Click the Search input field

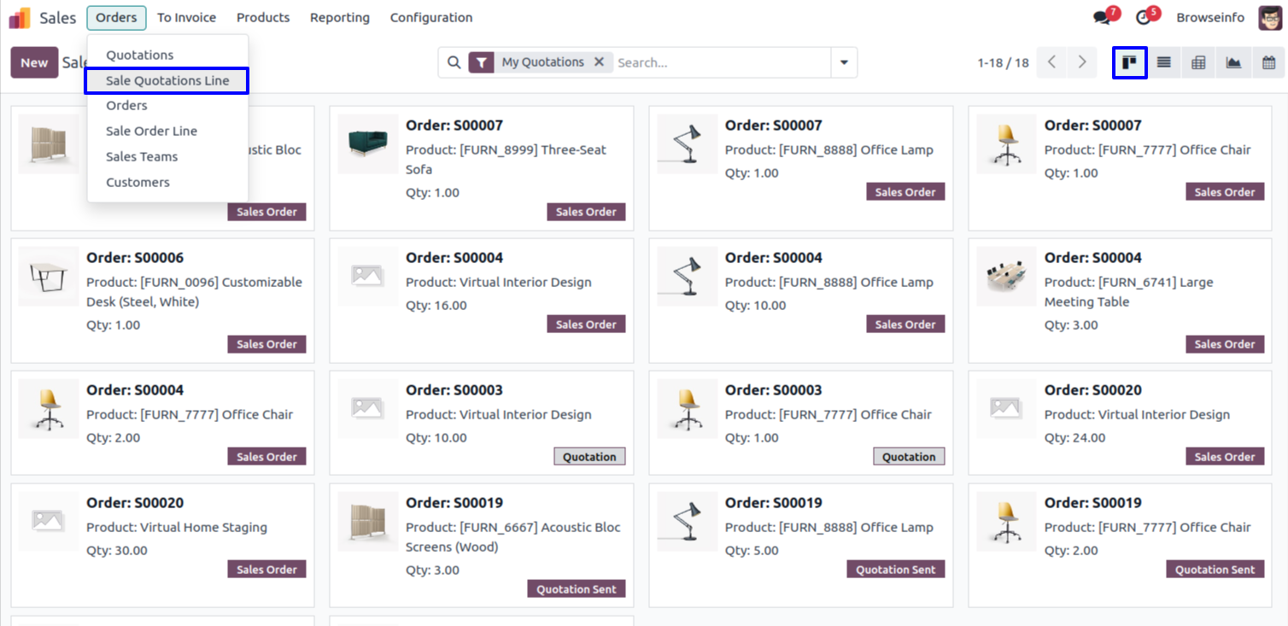(722, 62)
